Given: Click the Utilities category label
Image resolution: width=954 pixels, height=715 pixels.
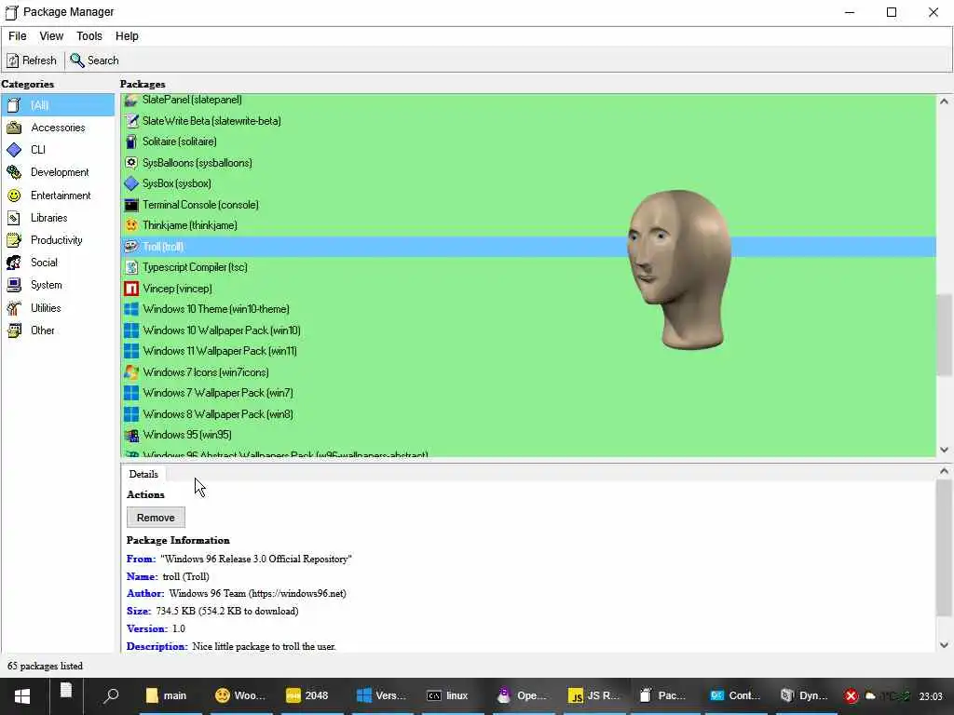Looking at the screenshot, I should (x=46, y=308).
